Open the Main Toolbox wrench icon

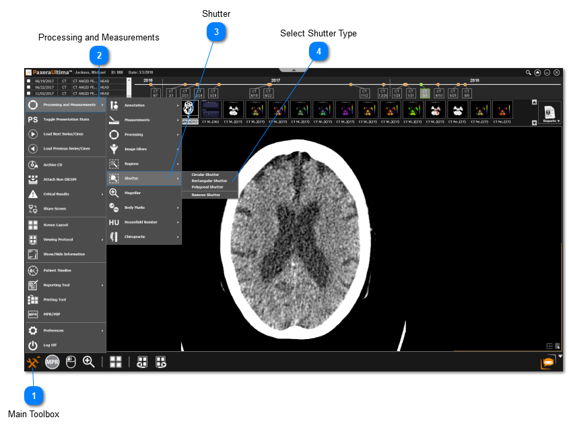pyautogui.click(x=33, y=363)
